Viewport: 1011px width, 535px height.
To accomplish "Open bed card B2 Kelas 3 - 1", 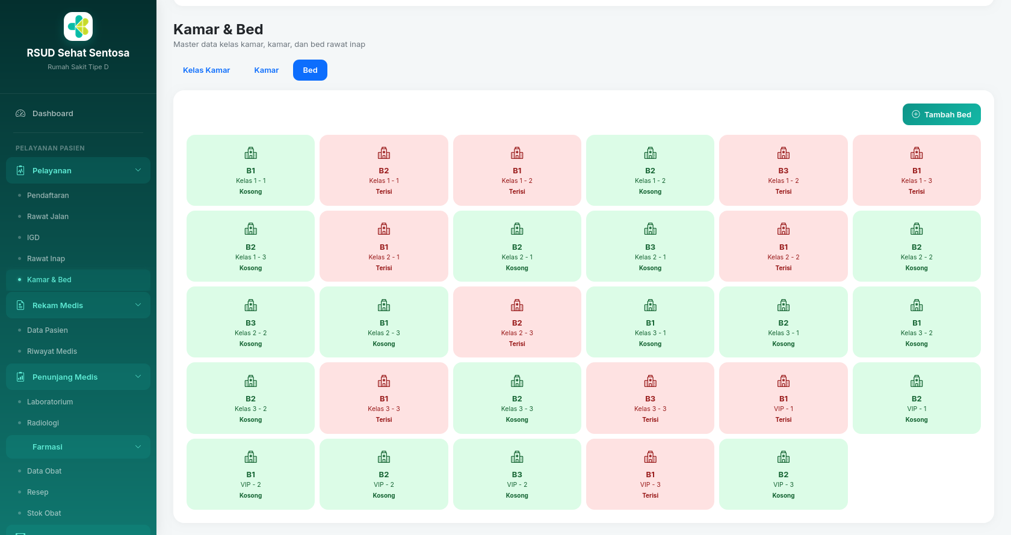I will click(x=784, y=322).
